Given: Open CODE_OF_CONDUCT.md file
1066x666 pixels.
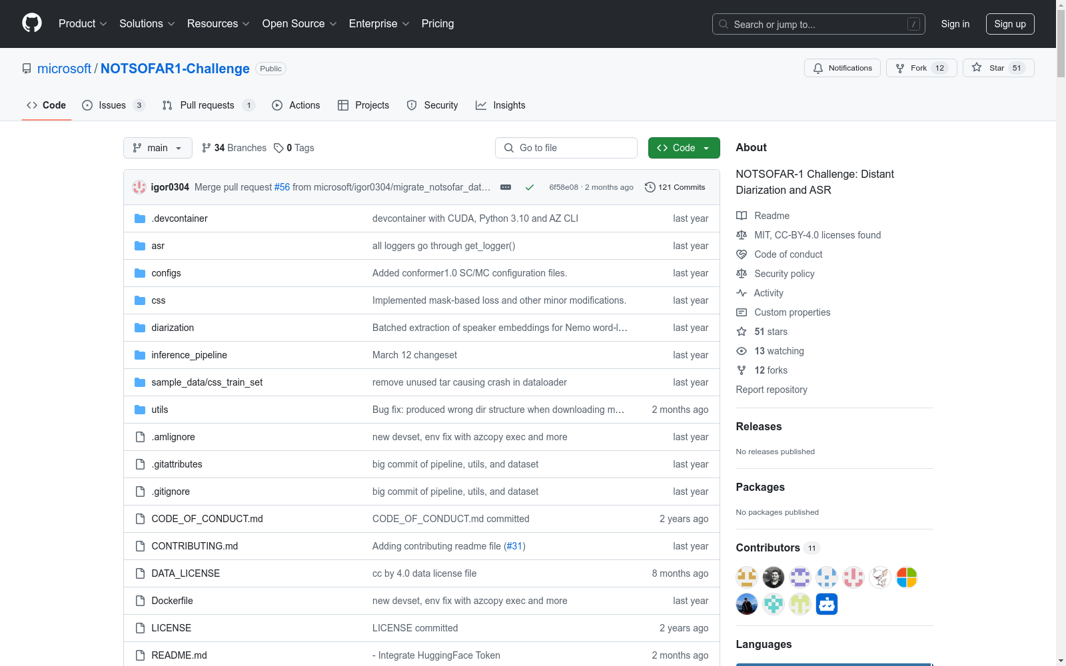Looking at the screenshot, I should 207,519.
